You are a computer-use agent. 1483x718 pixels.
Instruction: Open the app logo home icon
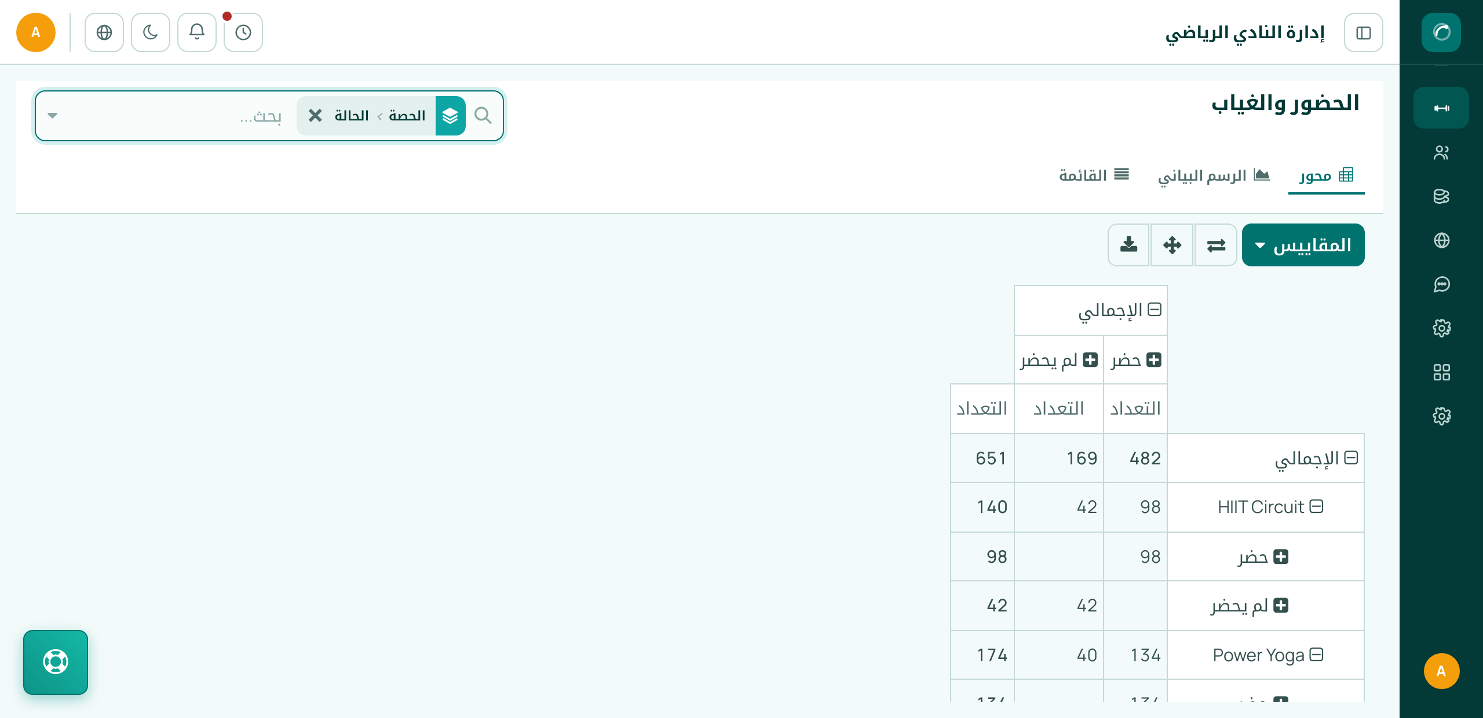(1441, 32)
